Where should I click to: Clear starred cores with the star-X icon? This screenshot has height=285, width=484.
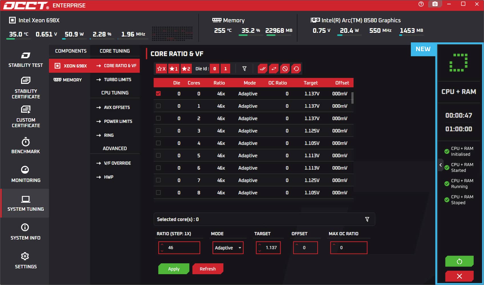click(x=161, y=68)
